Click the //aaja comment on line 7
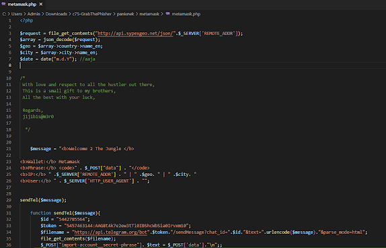The height and width of the screenshot is (248, 386). (x=87, y=59)
